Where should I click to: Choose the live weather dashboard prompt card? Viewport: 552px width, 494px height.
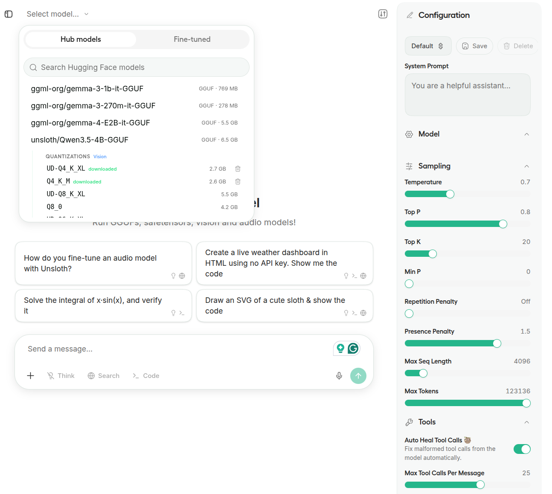(x=285, y=263)
